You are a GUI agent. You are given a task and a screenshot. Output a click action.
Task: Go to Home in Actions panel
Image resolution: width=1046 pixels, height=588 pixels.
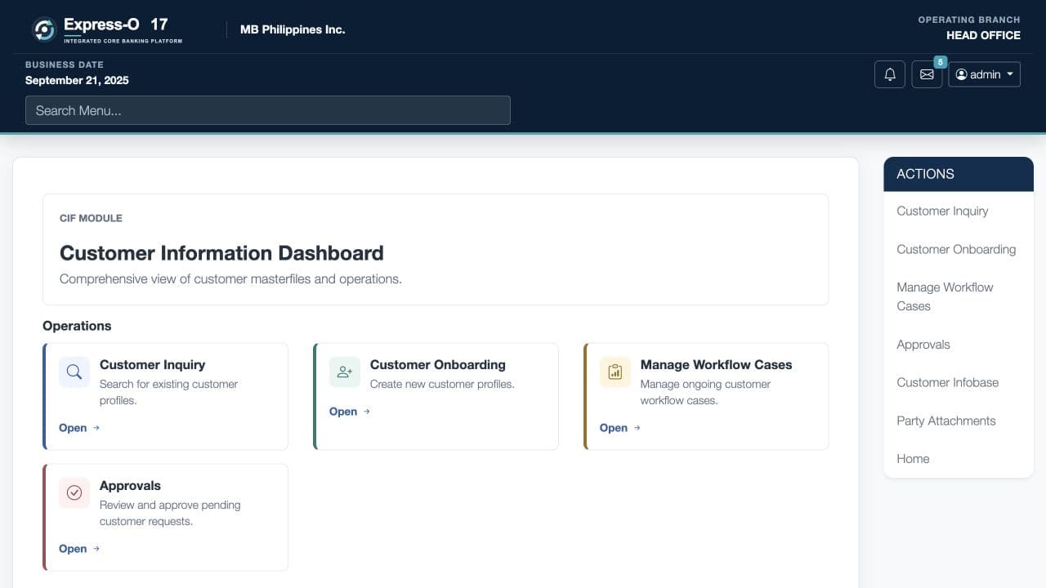[913, 459]
